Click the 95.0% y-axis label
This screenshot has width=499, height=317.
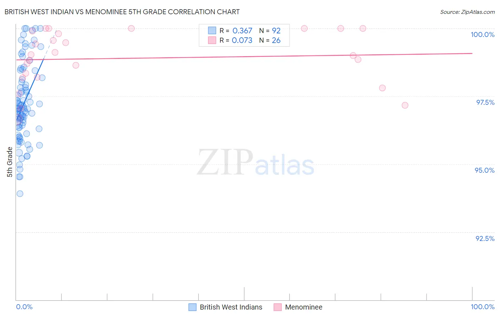click(484, 170)
